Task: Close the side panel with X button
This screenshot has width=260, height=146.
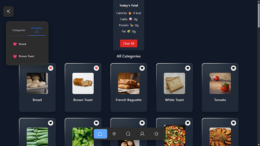Action: [x=8, y=11]
